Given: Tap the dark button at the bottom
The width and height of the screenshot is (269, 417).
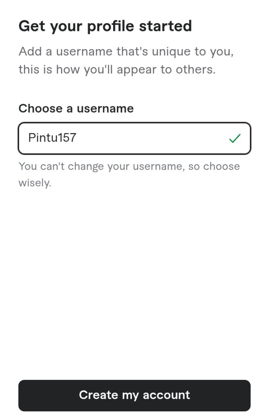Looking at the screenshot, I should tap(134, 395).
